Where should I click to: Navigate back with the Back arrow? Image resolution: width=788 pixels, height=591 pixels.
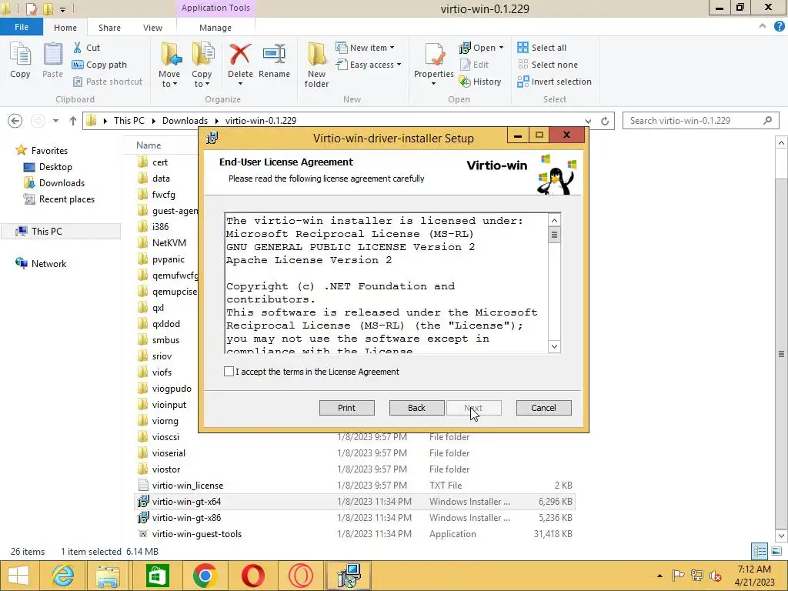point(15,121)
